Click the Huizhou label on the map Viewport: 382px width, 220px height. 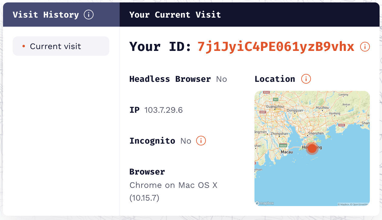[x=322, y=108]
